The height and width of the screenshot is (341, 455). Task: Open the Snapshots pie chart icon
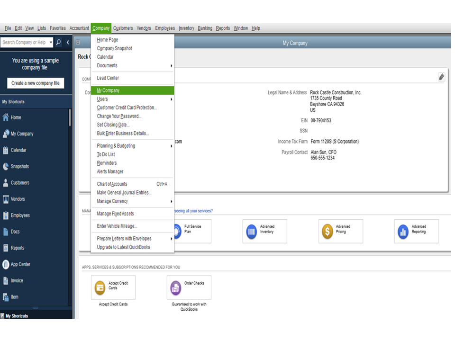click(x=6, y=166)
